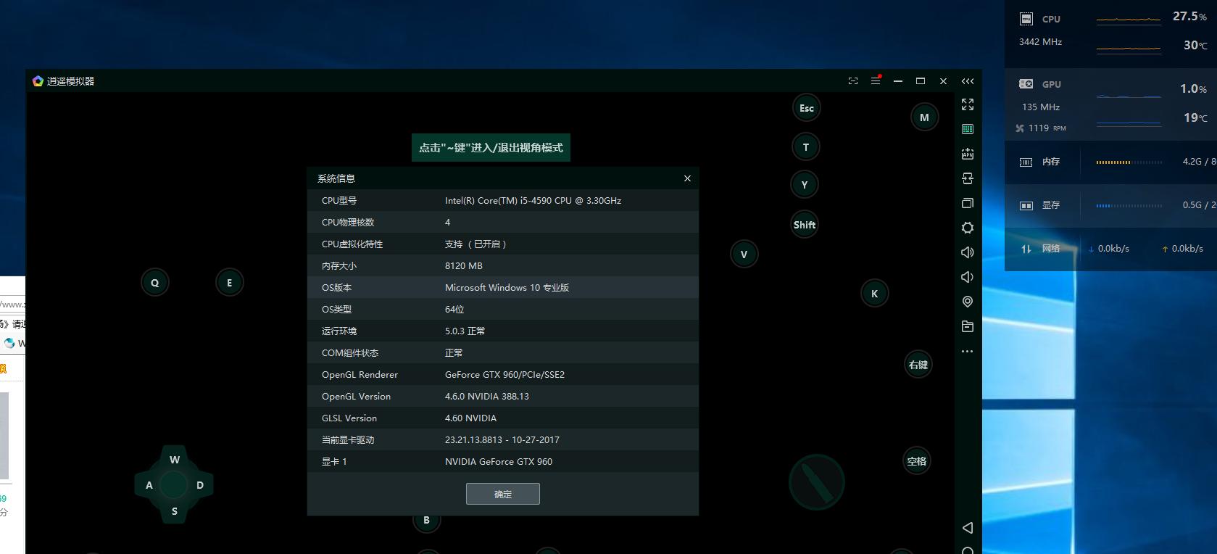Click the 空格 key mapping button
This screenshot has width=1217, height=554.
click(917, 461)
